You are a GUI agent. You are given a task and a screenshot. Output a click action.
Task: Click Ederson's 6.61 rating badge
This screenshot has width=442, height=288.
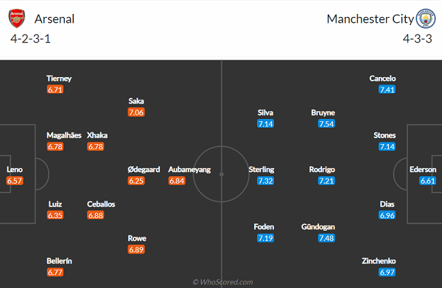point(427,181)
